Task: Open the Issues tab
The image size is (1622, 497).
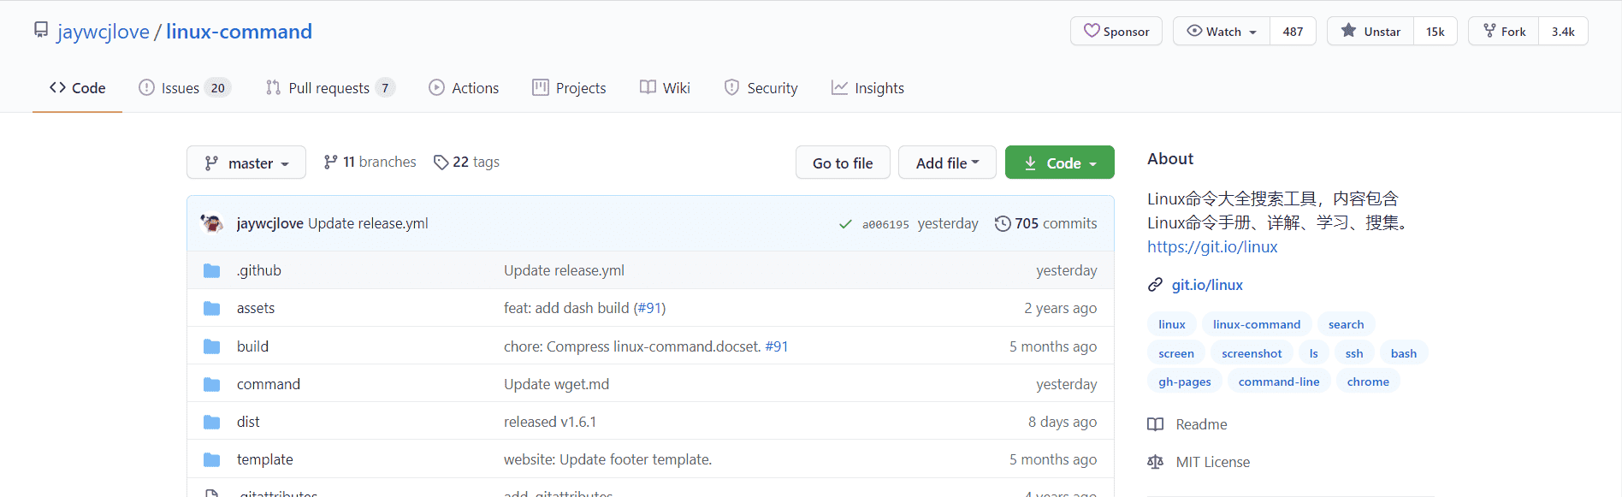Action: point(185,88)
